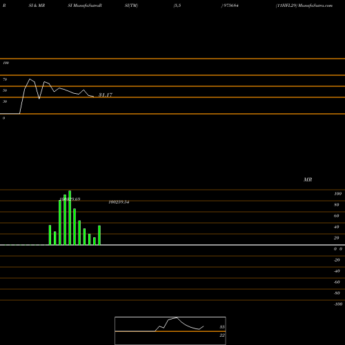Viewport: 345px width, 345px height.
Task: Click the -20 label on MR axis
Action: pyautogui.click(x=337, y=260)
